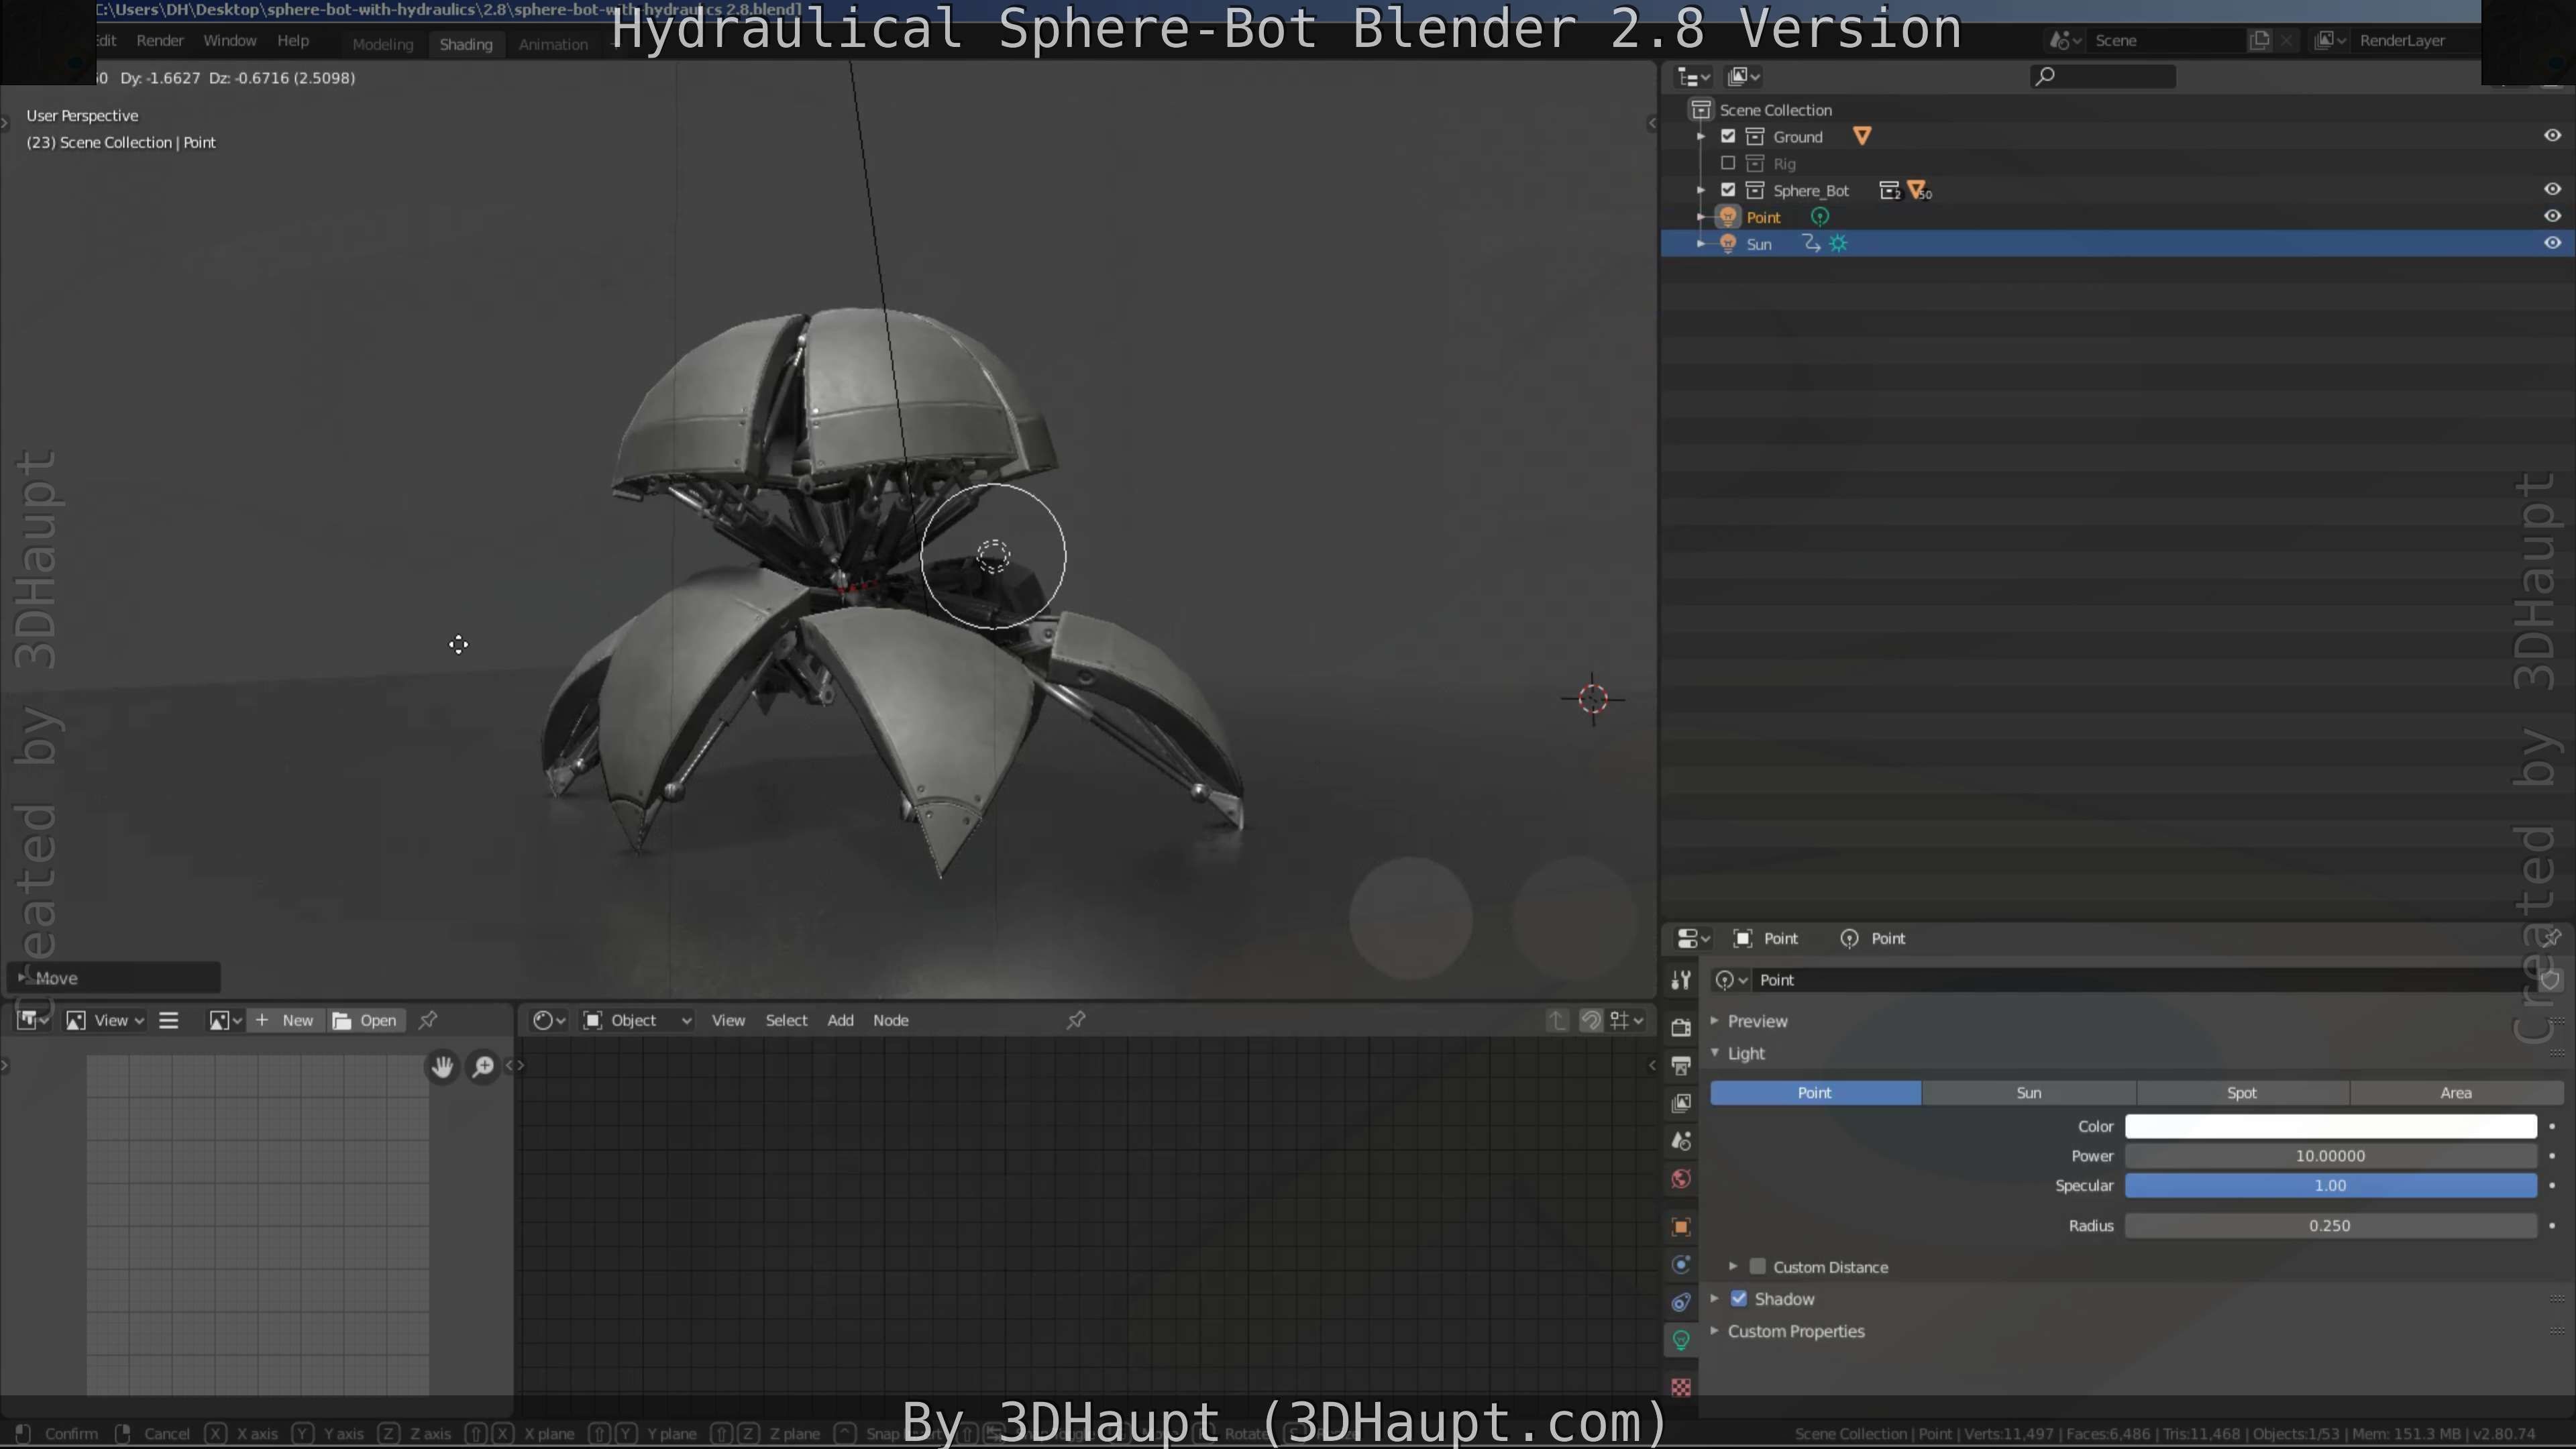Set light type to Area
This screenshot has height=1449, width=2576.
tap(2456, 1093)
